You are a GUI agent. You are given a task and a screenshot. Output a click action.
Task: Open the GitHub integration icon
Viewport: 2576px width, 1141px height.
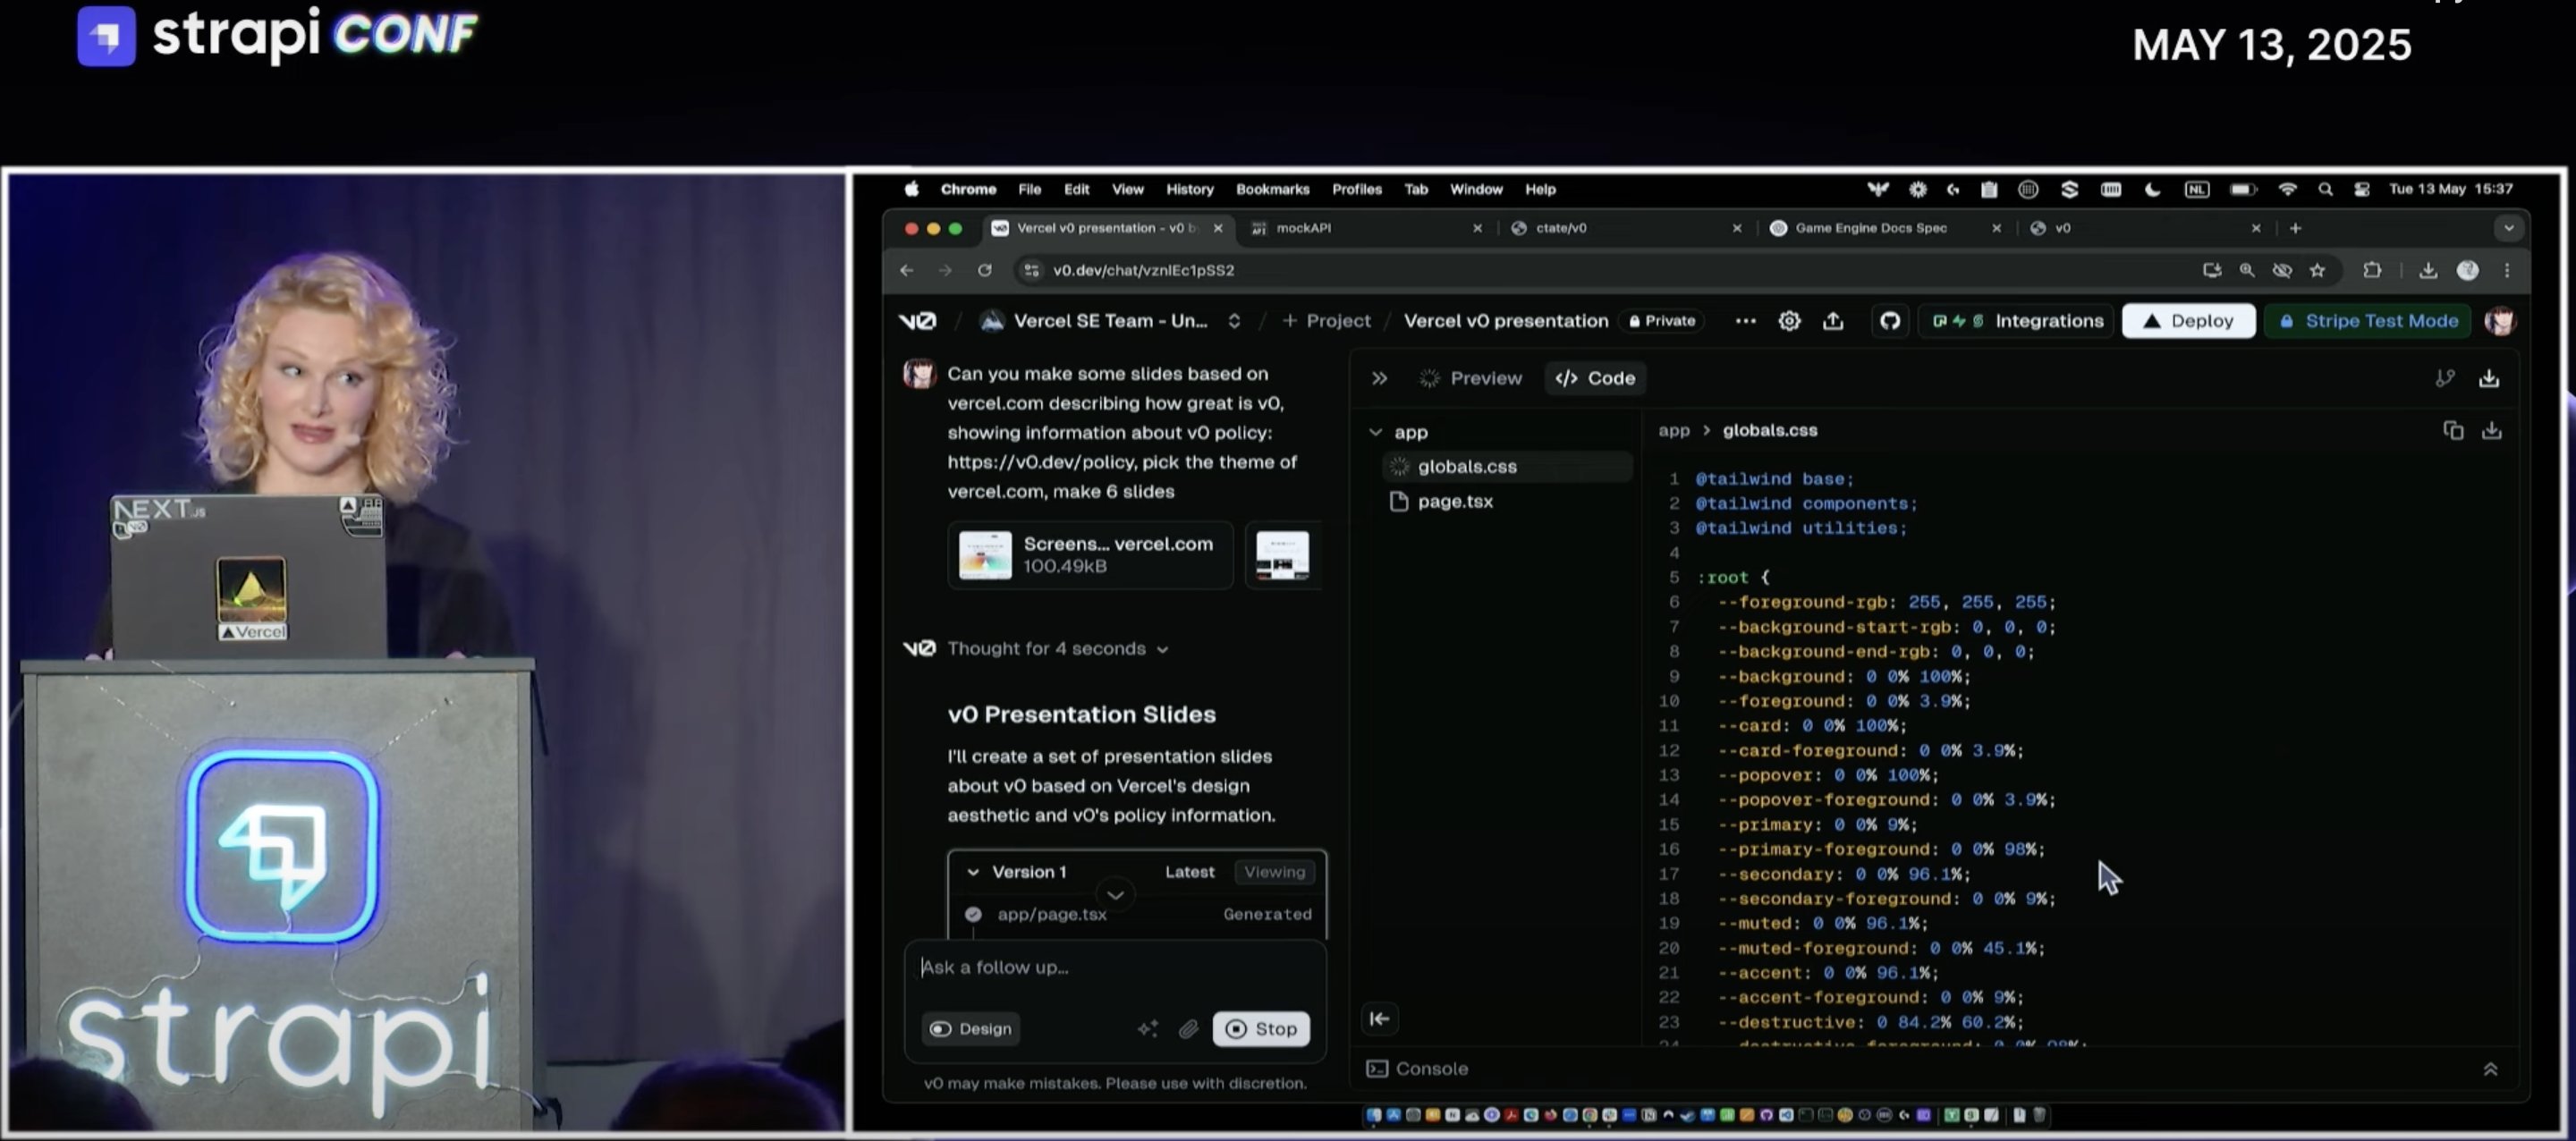point(1889,321)
